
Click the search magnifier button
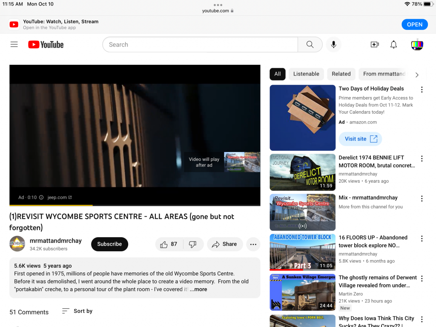[x=310, y=45]
